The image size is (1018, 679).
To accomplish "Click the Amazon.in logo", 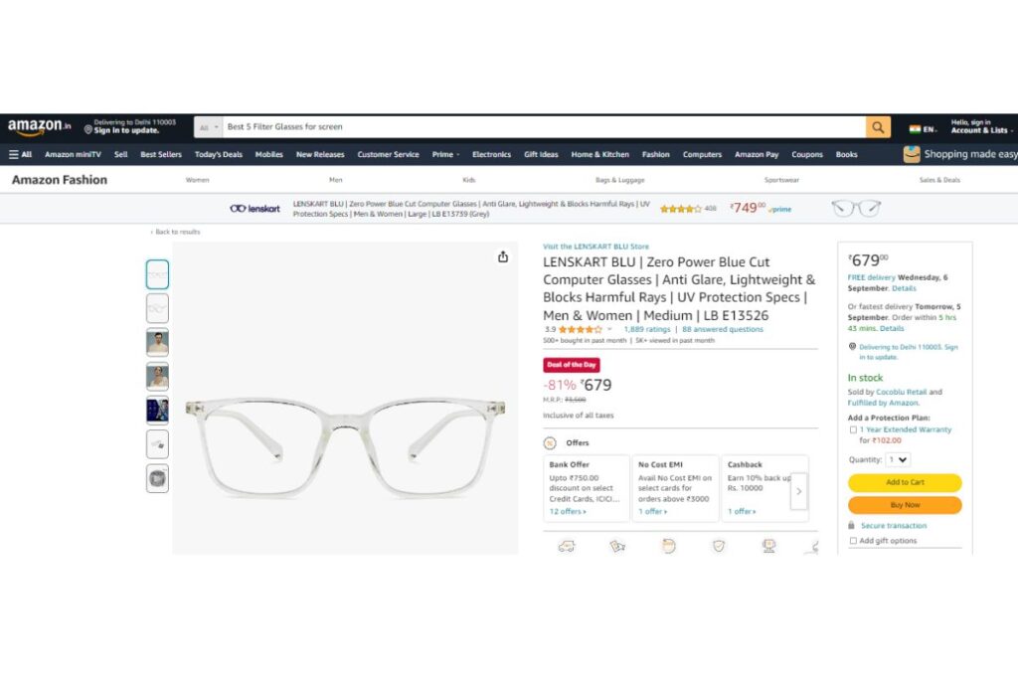I will 39,126.
